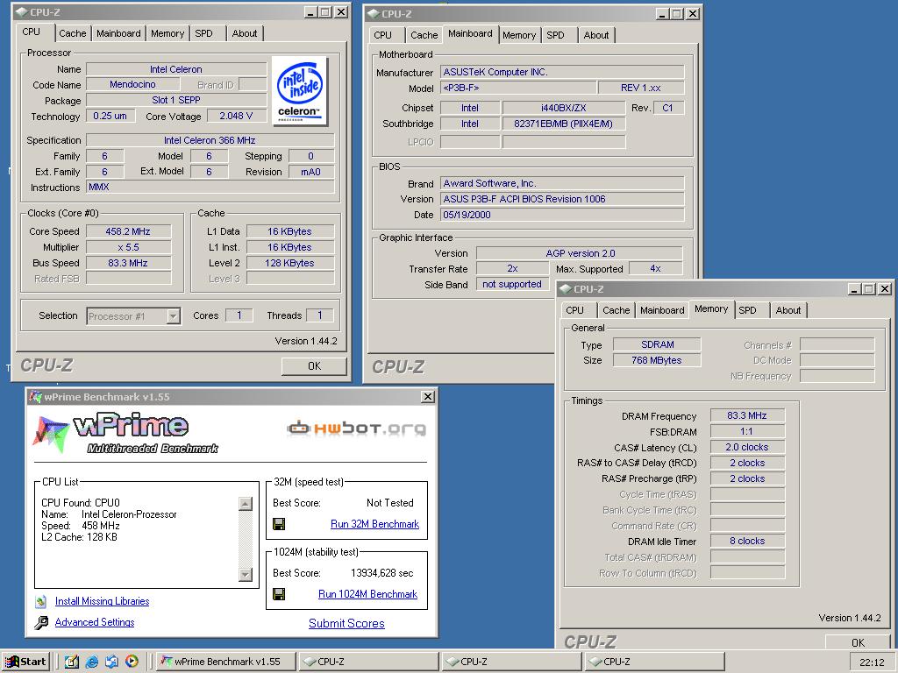Open Mainboard tab in Memory CPU-Z window

click(662, 310)
